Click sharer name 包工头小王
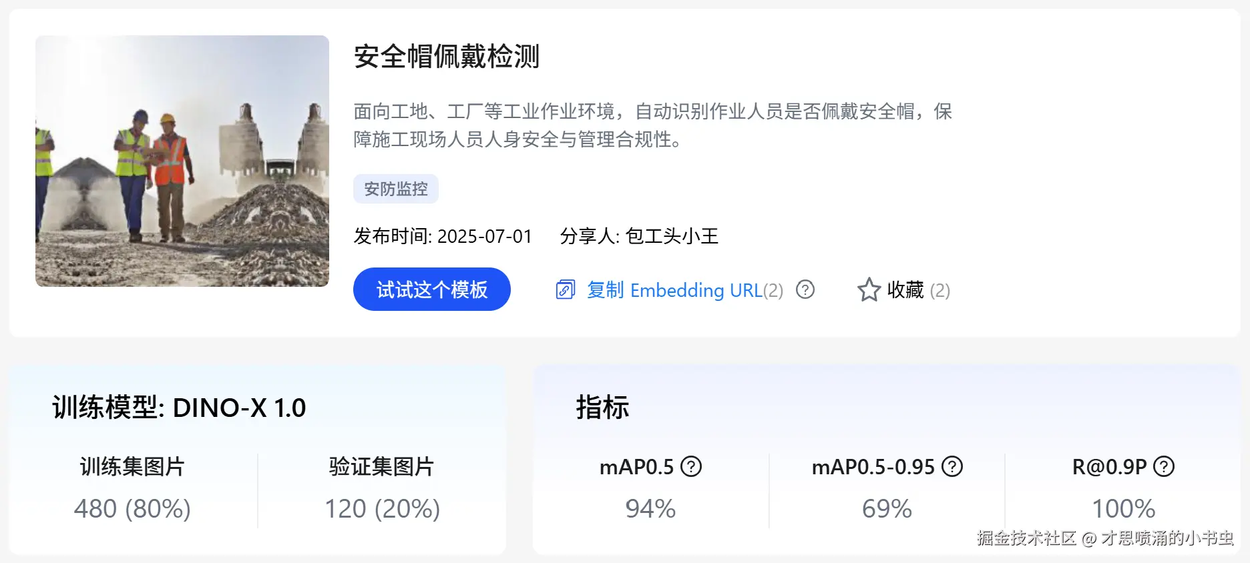The height and width of the screenshot is (563, 1250). pos(672,236)
